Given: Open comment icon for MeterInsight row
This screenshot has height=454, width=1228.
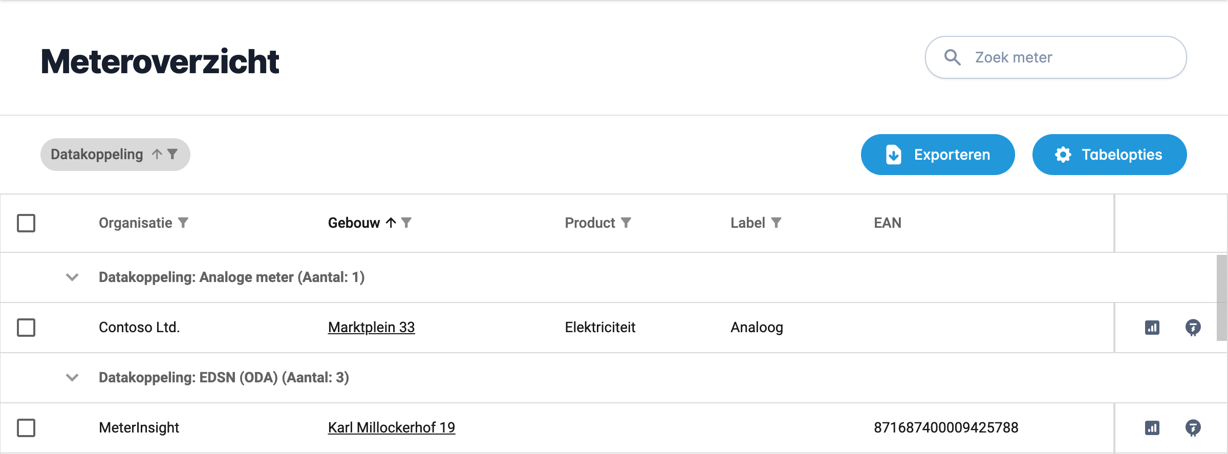Looking at the screenshot, I should point(1193,428).
